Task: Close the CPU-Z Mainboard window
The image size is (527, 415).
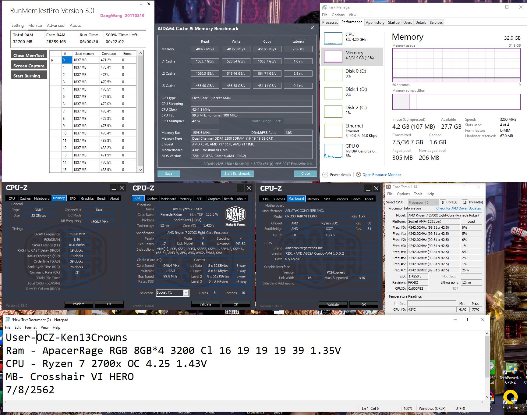Action: (376, 188)
